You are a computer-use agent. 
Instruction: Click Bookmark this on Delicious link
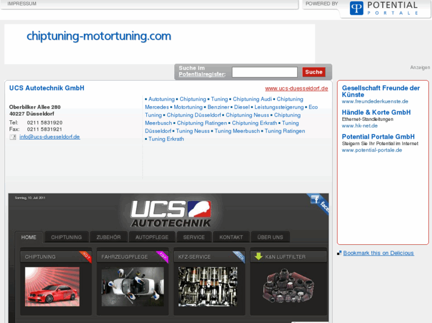[379, 253]
